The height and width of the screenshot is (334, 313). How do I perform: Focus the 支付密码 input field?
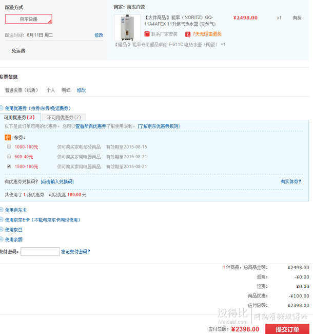[40, 252]
